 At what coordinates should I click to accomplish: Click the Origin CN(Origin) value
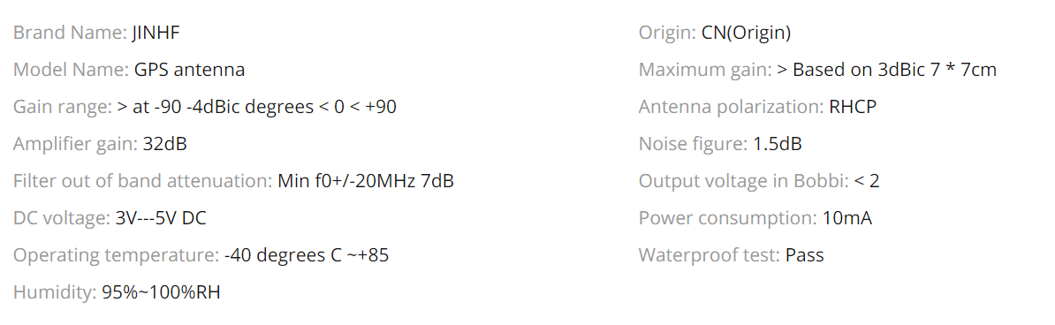click(x=746, y=33)
